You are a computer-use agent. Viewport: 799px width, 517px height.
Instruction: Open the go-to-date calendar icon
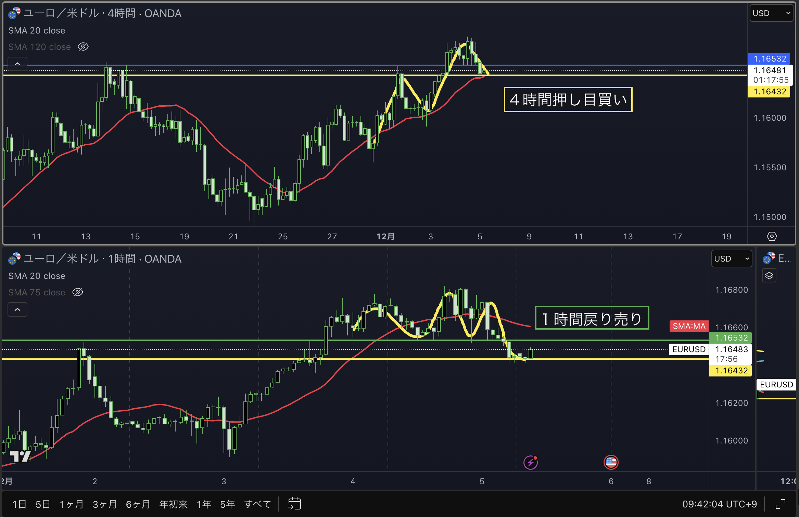click(x=294, y=504)
